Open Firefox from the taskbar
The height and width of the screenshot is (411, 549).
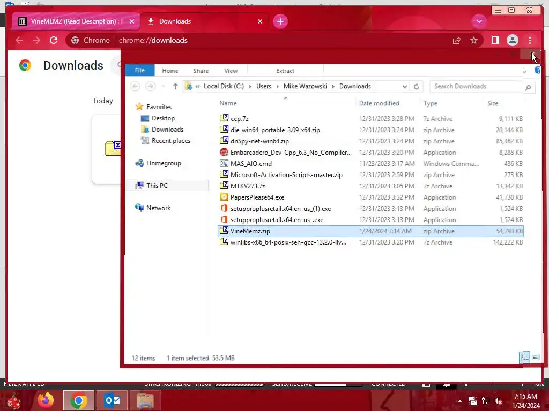[x=46, y=400]
